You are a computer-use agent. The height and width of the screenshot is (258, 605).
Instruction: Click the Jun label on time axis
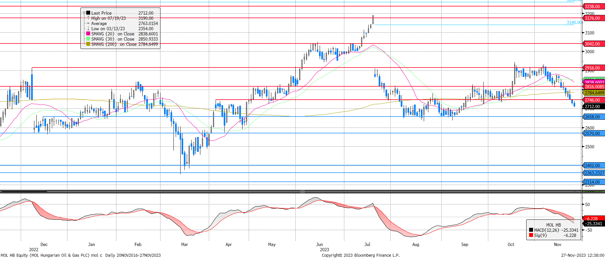coord(319,244)
